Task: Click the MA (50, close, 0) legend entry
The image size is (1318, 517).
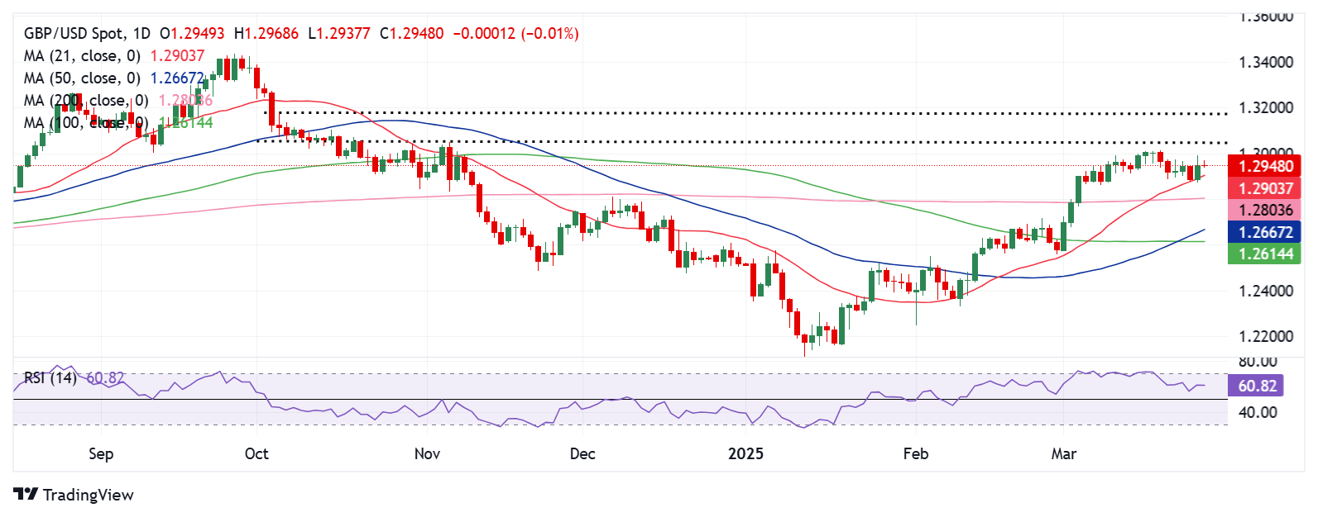Action: click(82, 78)
